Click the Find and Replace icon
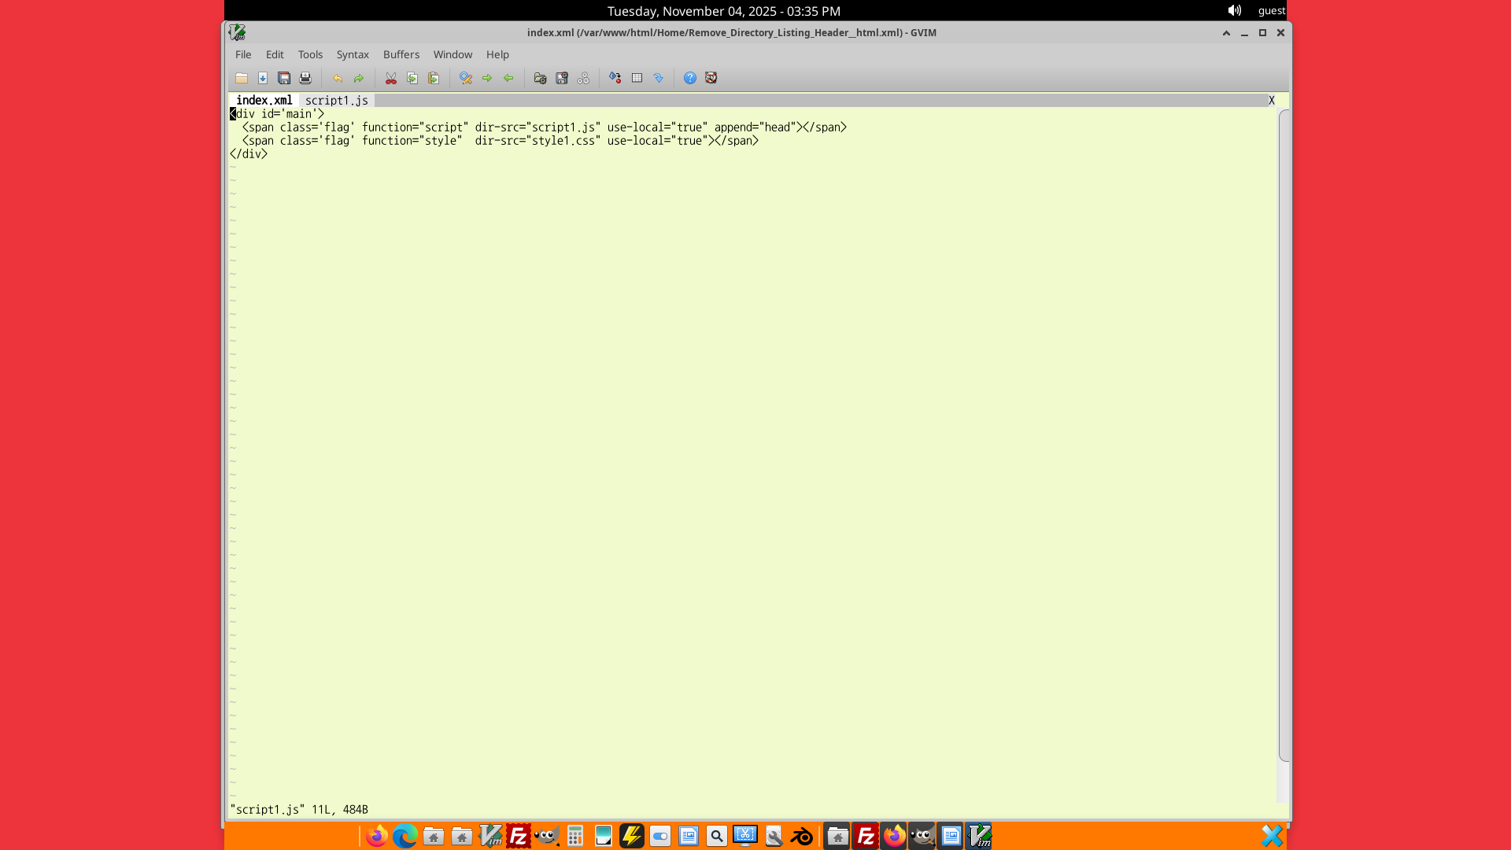Viewport: 1511px width, 850px height. [466, 78]
